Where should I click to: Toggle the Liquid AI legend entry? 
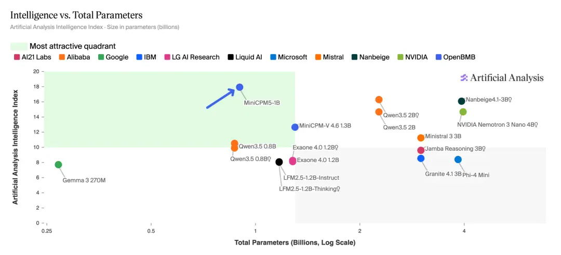pos(245,57)
